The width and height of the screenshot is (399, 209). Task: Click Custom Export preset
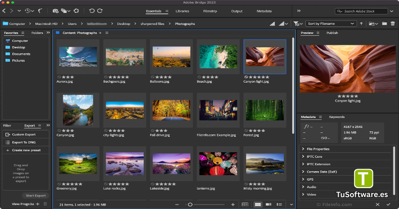pos(25,134)
